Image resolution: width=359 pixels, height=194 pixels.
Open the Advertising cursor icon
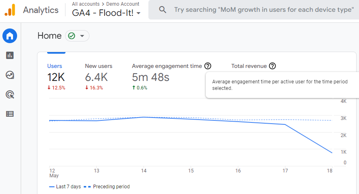click(x=10, y=94)
